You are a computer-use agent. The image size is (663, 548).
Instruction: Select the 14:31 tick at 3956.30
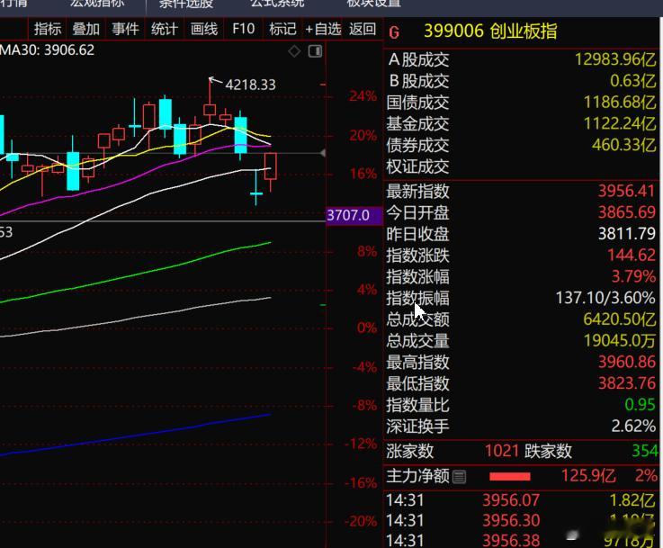(521, 520)
